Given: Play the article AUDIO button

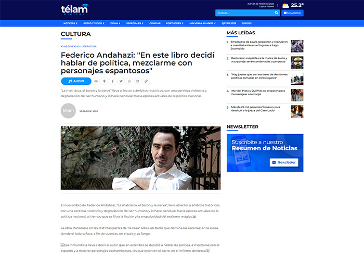Looking at the screenshot, I should click(x=76, y=81).
